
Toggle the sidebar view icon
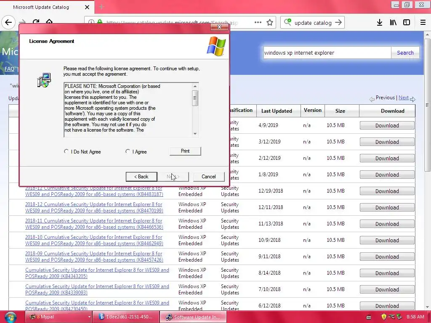pos(407,23)
